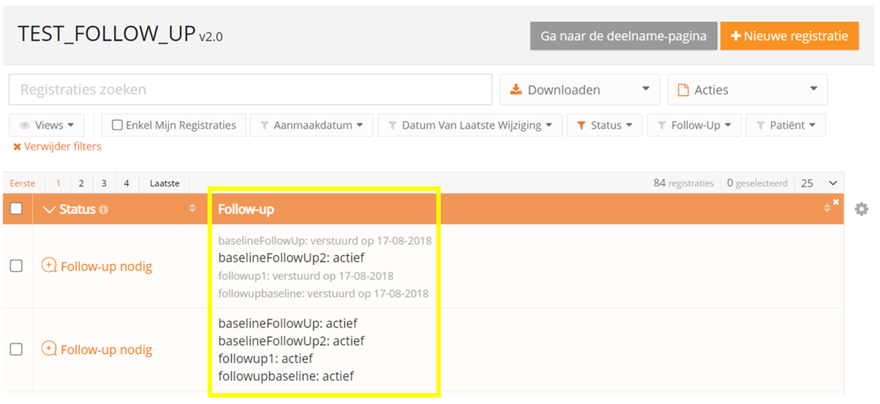
Task: Open the Downloaden dropdown
Action: coord(579,89)
